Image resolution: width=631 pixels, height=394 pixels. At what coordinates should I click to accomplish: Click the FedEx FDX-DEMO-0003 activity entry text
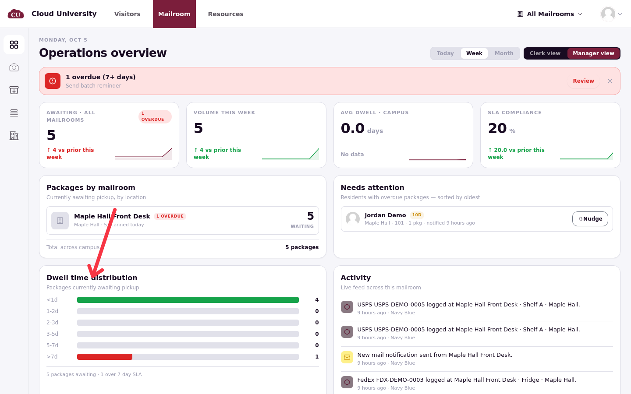click(467, 380)
